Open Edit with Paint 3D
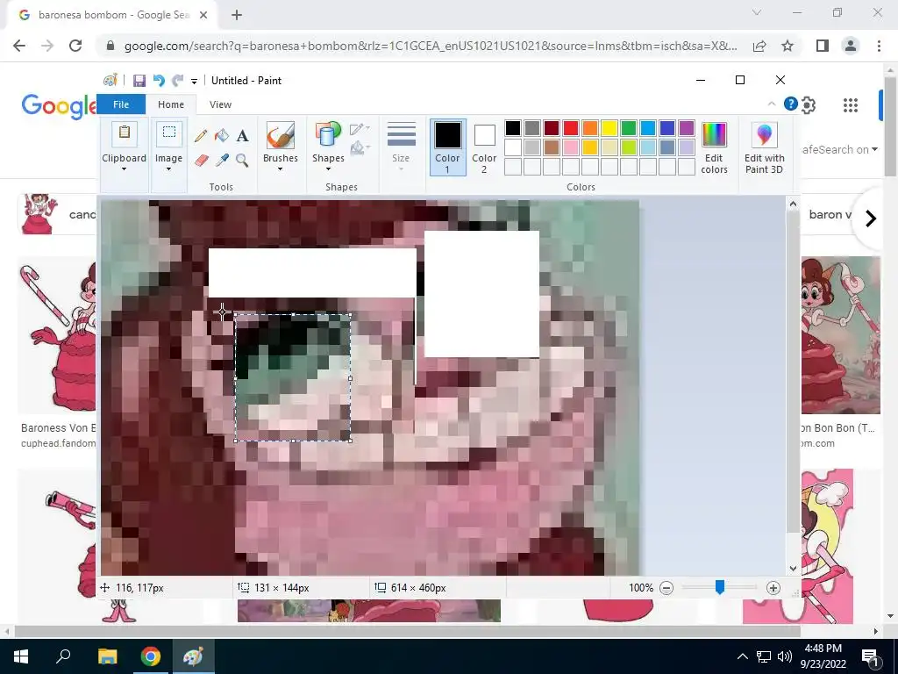This screenshot has width=898, height=674. coord(764,147)
